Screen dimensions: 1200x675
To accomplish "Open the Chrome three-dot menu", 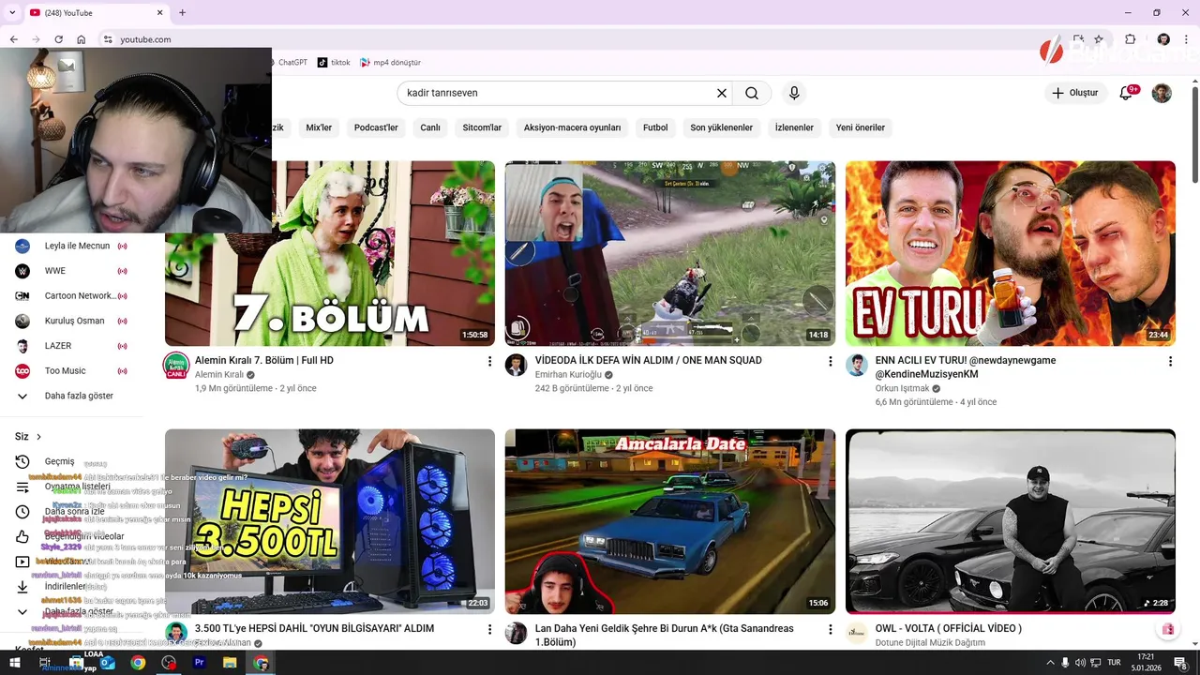I will pos(1186,39).
